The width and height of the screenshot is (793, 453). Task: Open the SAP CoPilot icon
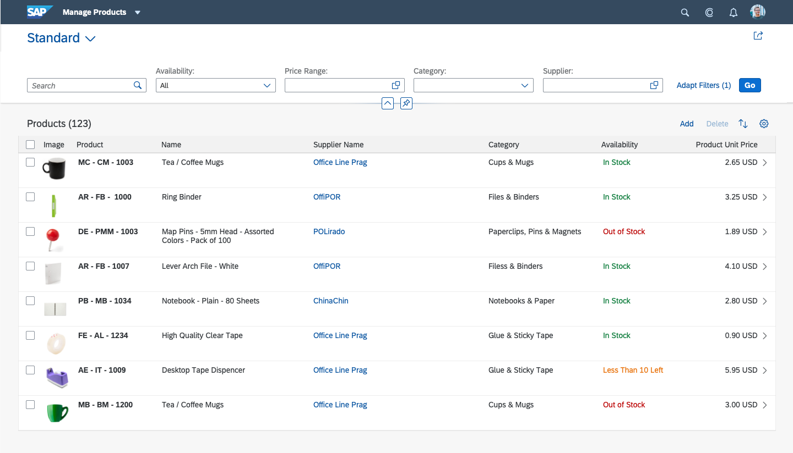tap(709, 12)
